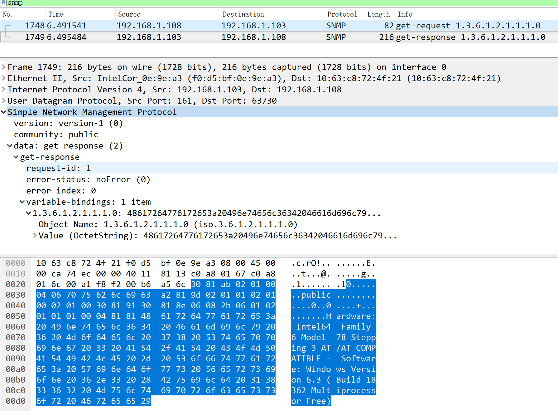Select the version: version-1 (0) line
The image size is (558, 411).
click(68, 123)
